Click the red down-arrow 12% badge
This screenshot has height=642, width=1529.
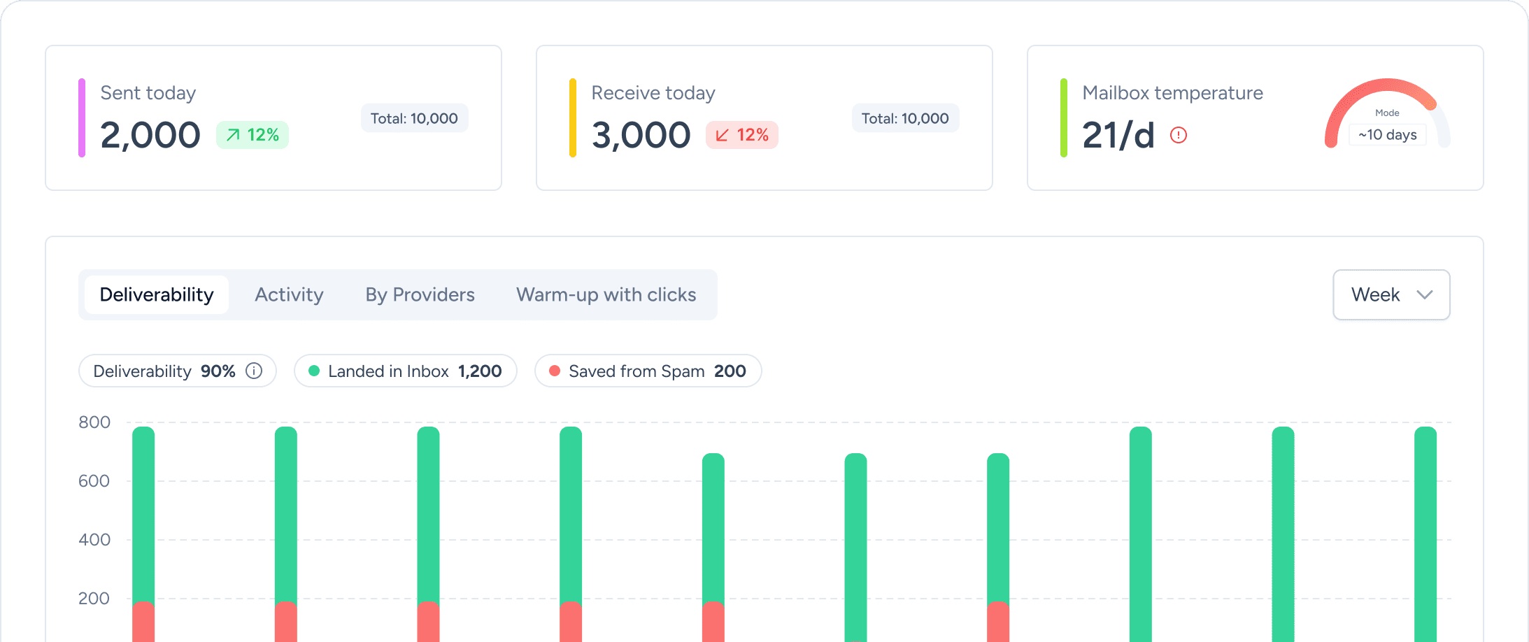[x=742, y=135]
